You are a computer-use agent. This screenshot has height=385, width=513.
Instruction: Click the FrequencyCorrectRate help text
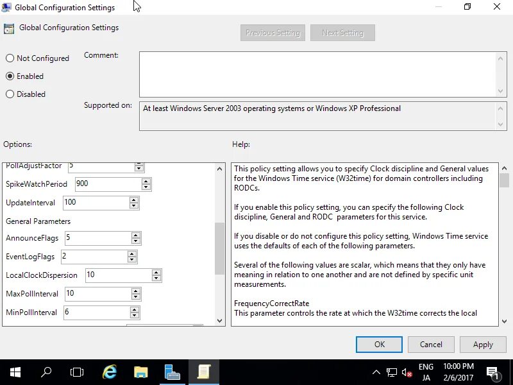[271, 304]
